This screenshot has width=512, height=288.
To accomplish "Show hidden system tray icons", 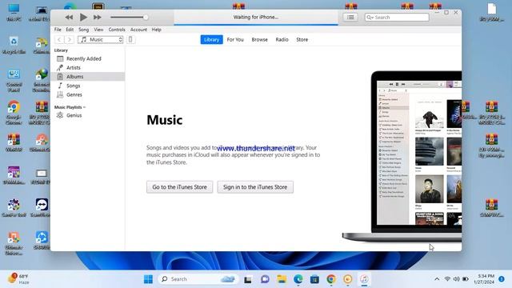I will [437, 279].
